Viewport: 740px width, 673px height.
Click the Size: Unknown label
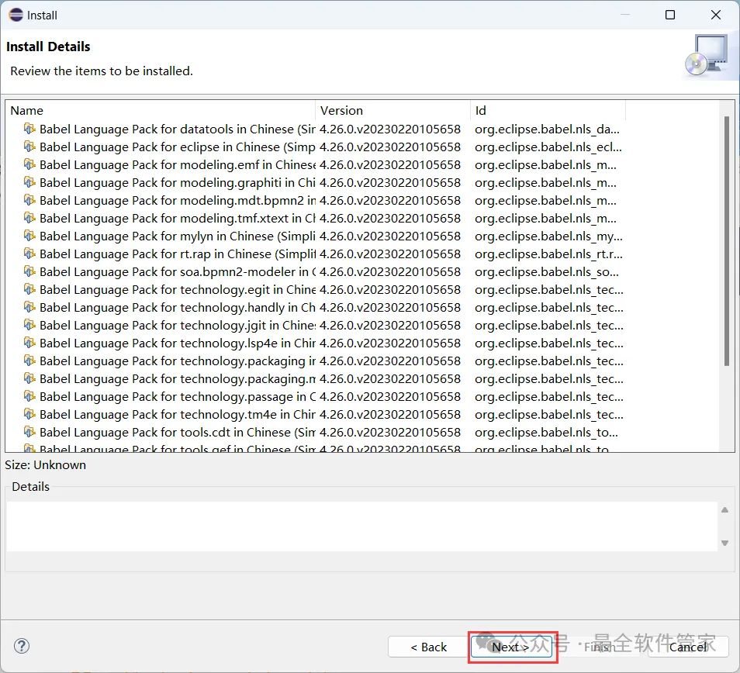tap(45, 465)
